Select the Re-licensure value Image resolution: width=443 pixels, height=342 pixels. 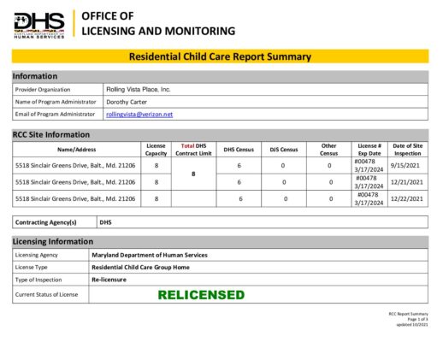click(109, 280)
